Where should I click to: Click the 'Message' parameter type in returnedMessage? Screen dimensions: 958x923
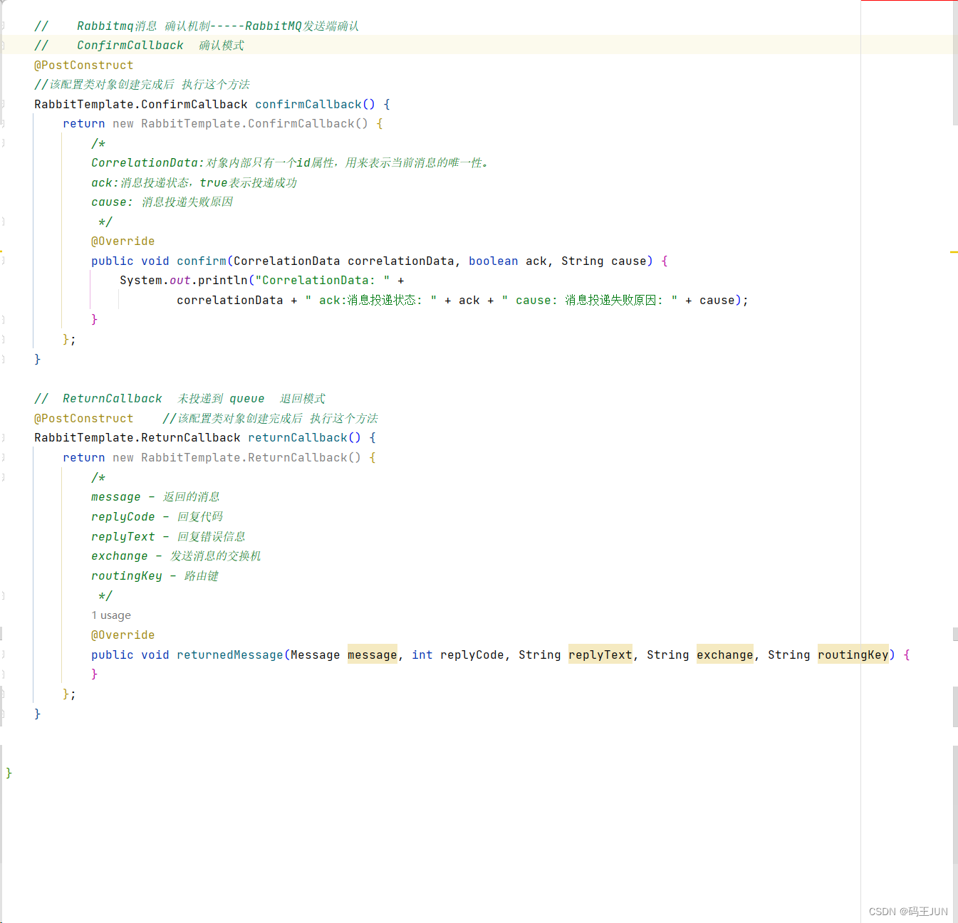point(315,655)
